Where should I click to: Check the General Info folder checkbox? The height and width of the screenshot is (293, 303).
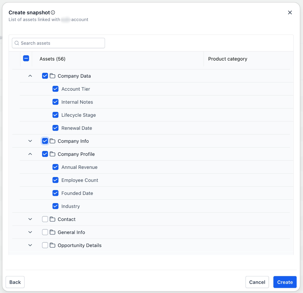tap(45, 232)
